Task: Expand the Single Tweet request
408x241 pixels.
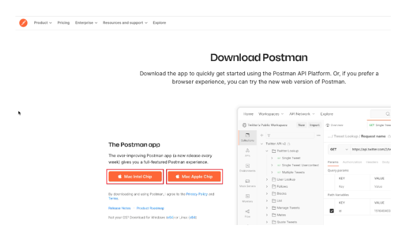Action: click(272, 158)
